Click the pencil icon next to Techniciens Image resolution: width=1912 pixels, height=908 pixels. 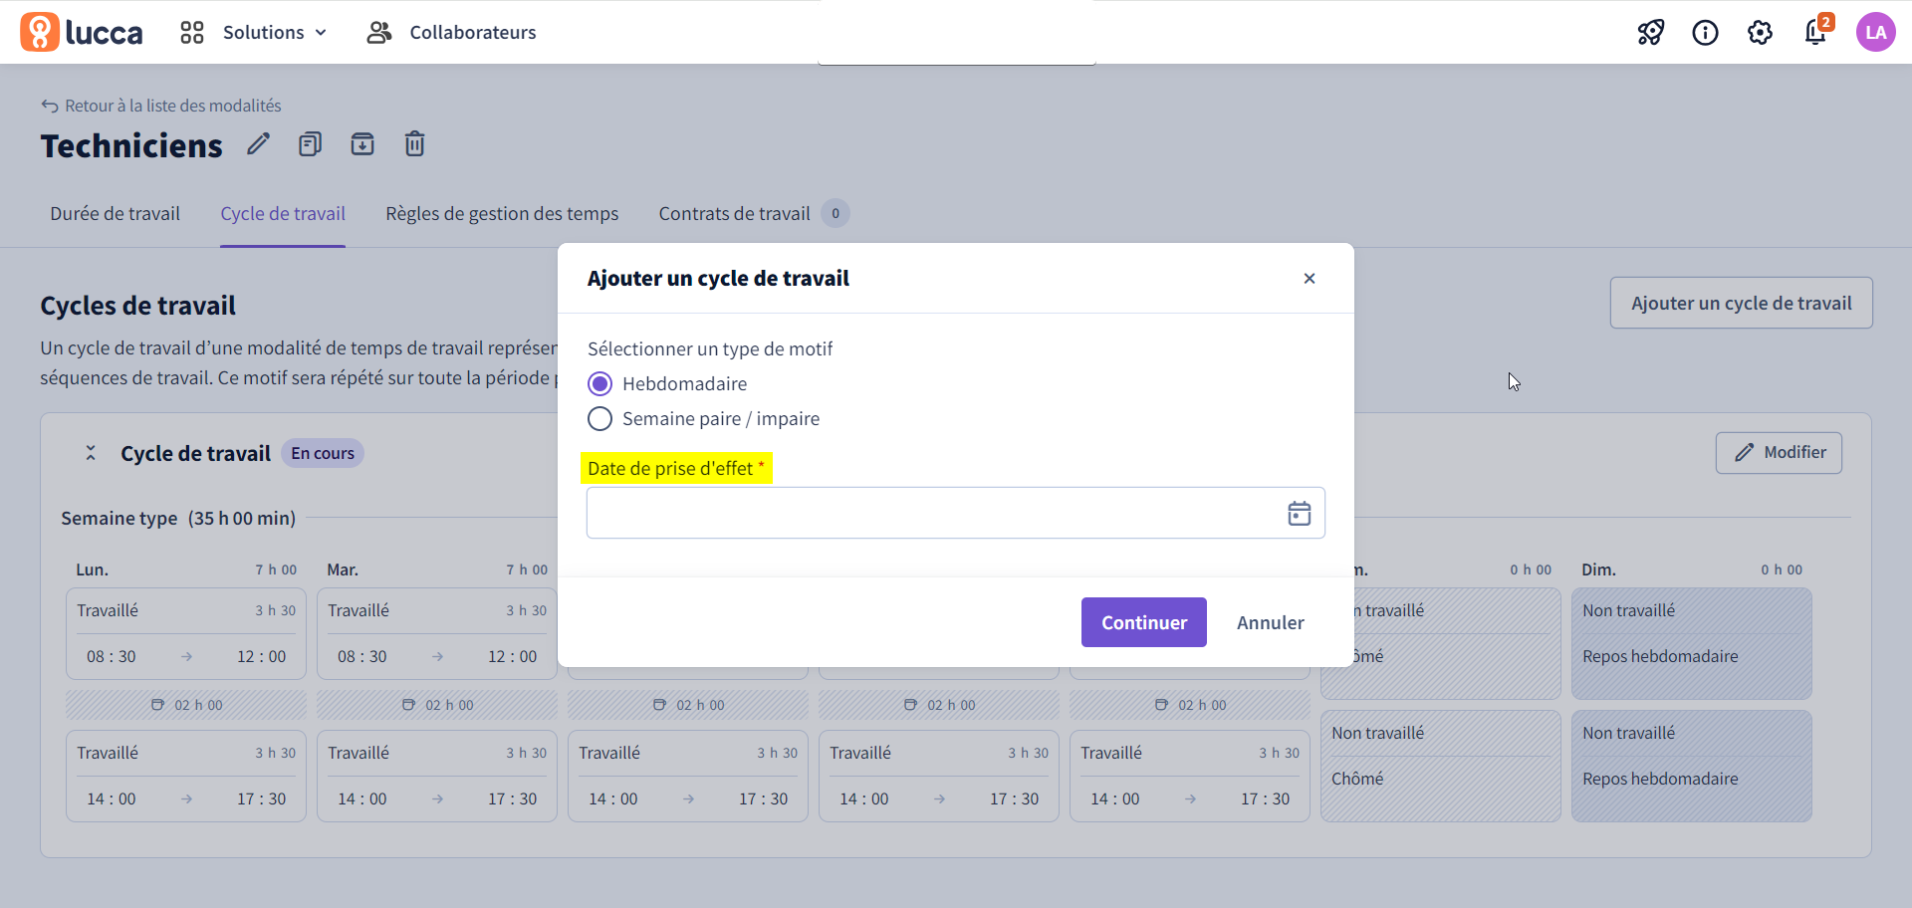pyautogui.click(x=259, y=144)
